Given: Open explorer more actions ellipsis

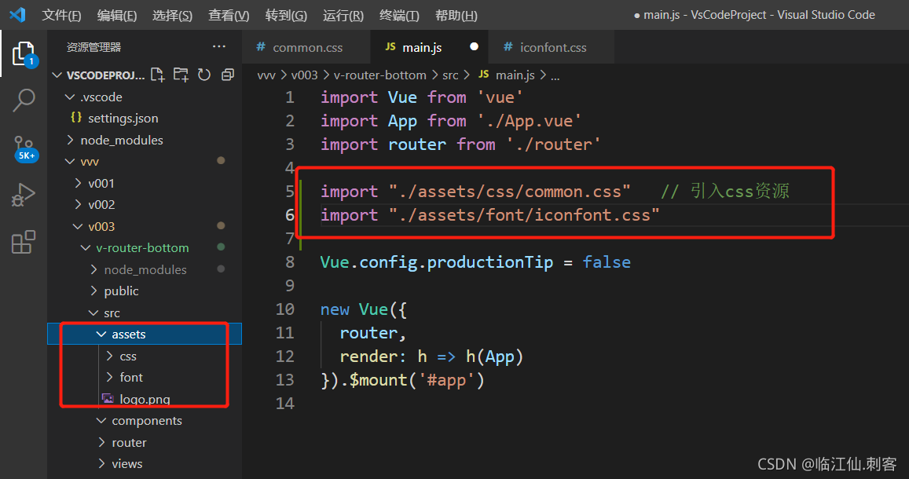Looking at the screenshot, I should tap(218, 46).
